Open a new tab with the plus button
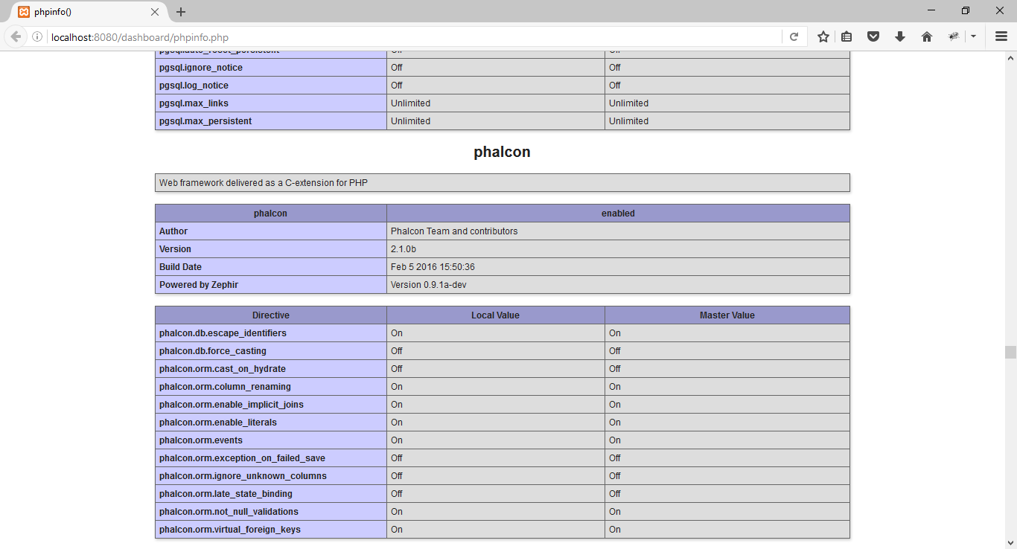Viewport: 1017px width, 549px height. [181, 12]
